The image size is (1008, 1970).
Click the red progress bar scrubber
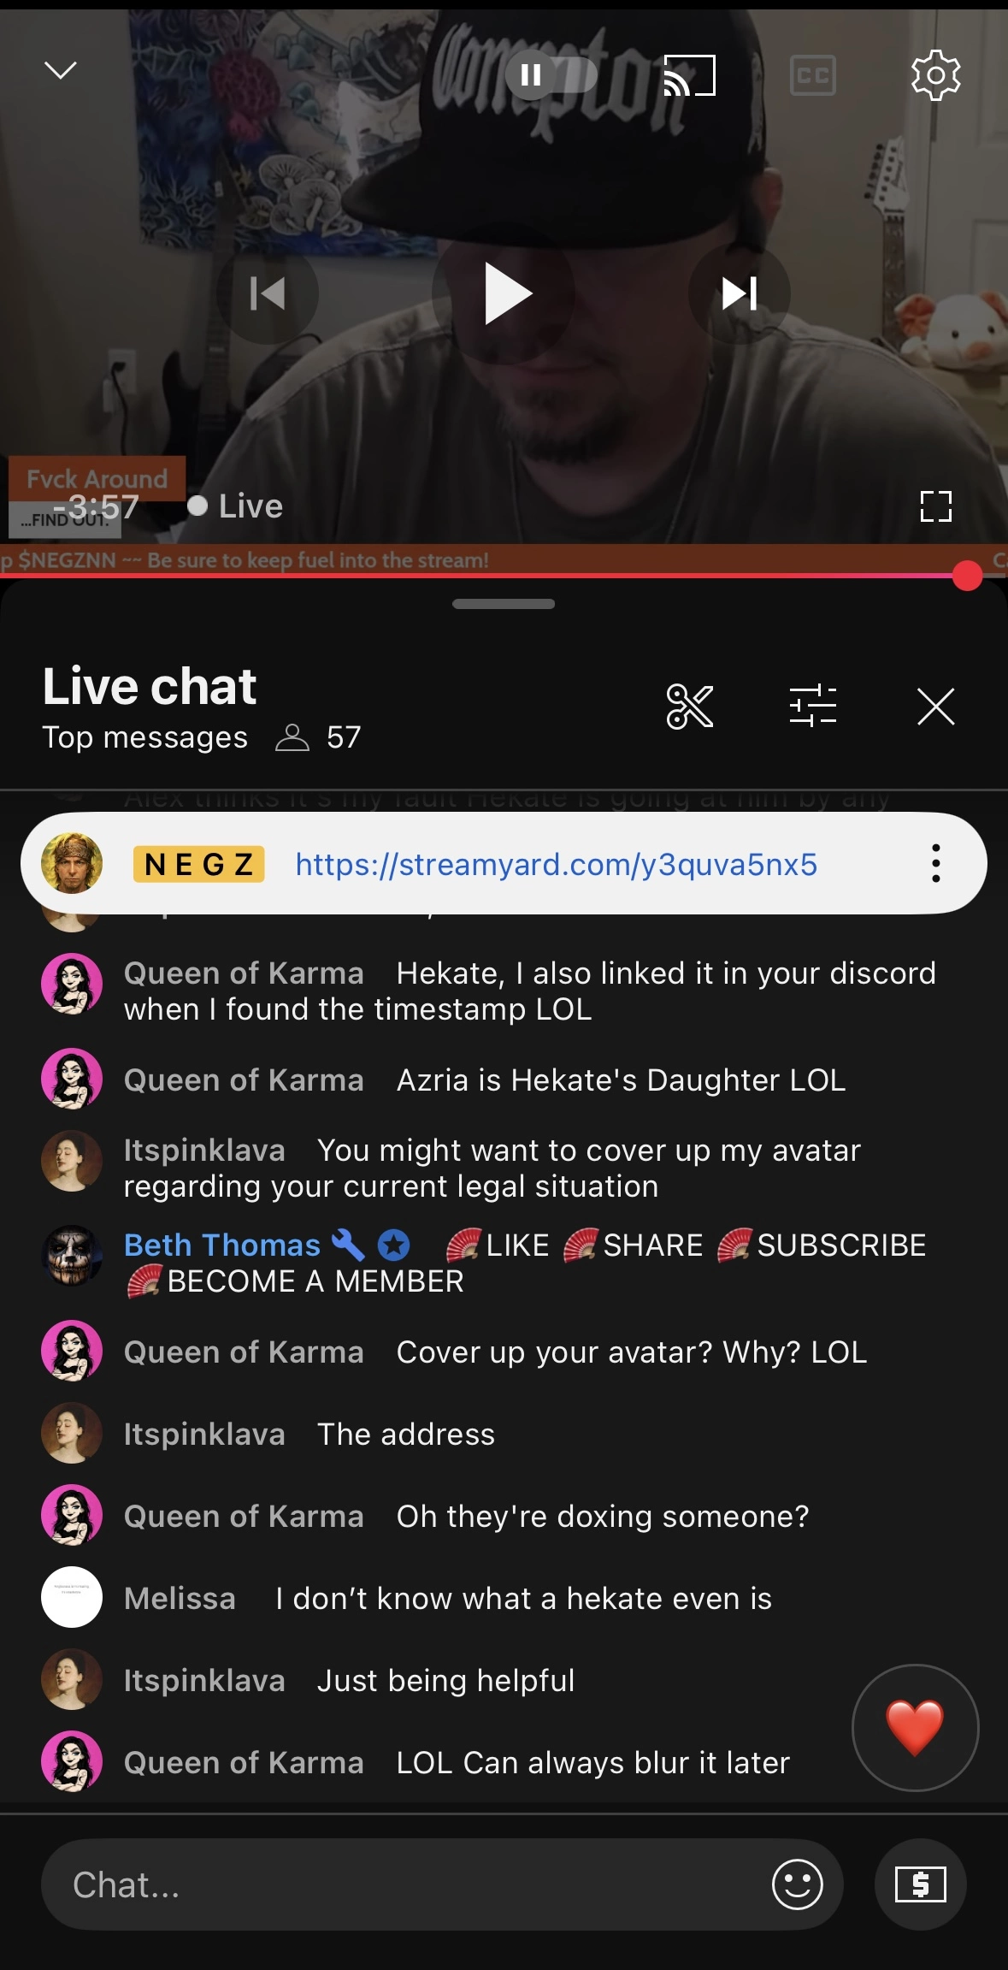click(x=967, y=576)
